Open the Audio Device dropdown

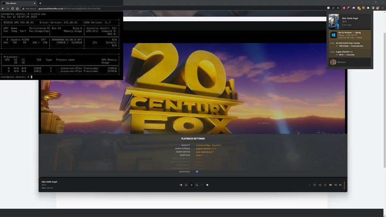coord(205,152)
